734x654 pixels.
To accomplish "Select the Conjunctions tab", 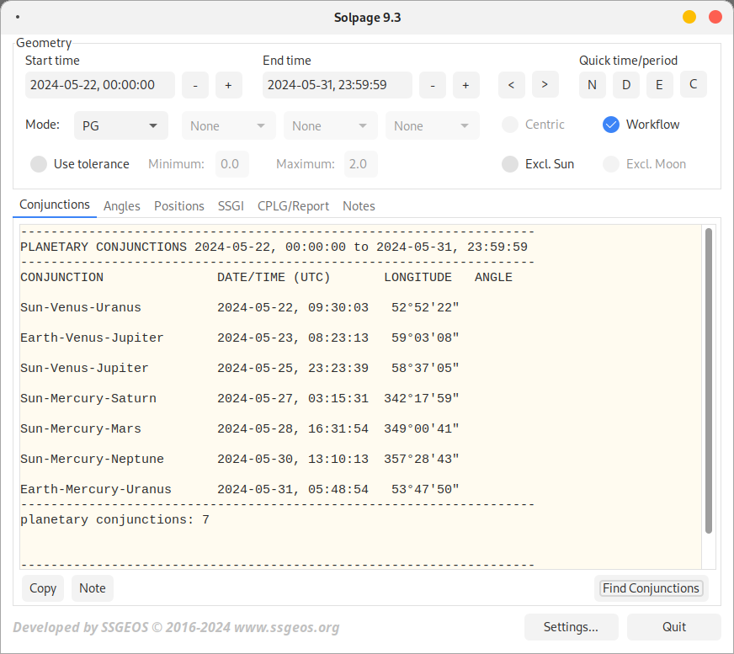I will coord(55,205).
